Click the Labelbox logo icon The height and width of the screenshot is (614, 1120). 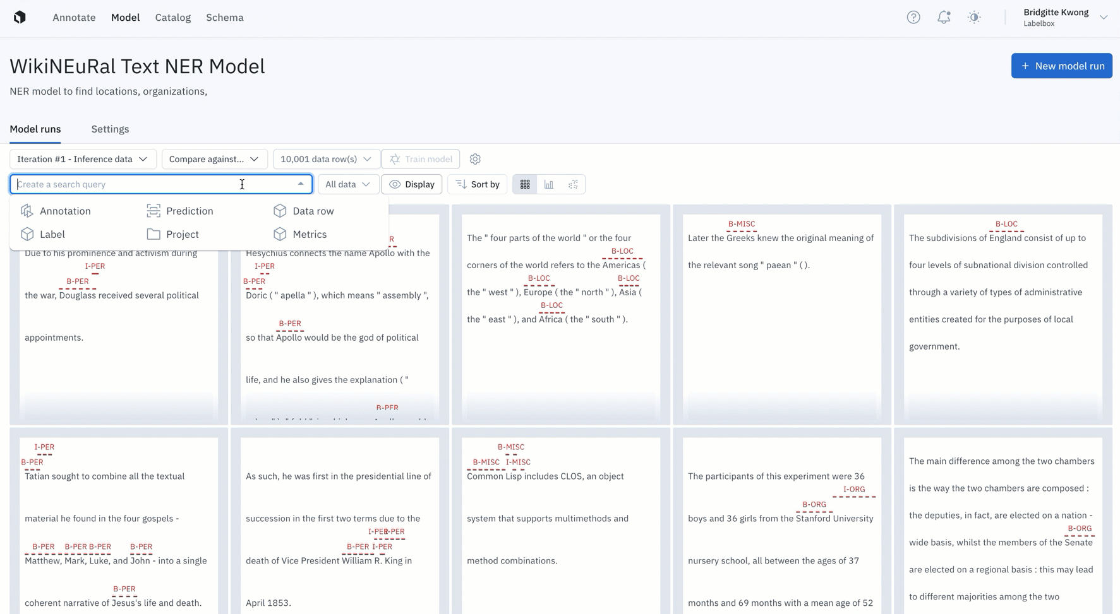tap(20, 17)
